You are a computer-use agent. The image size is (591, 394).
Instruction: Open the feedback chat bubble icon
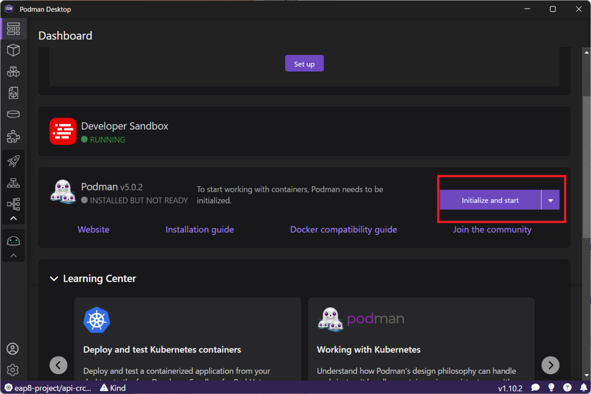coord(535,388)
